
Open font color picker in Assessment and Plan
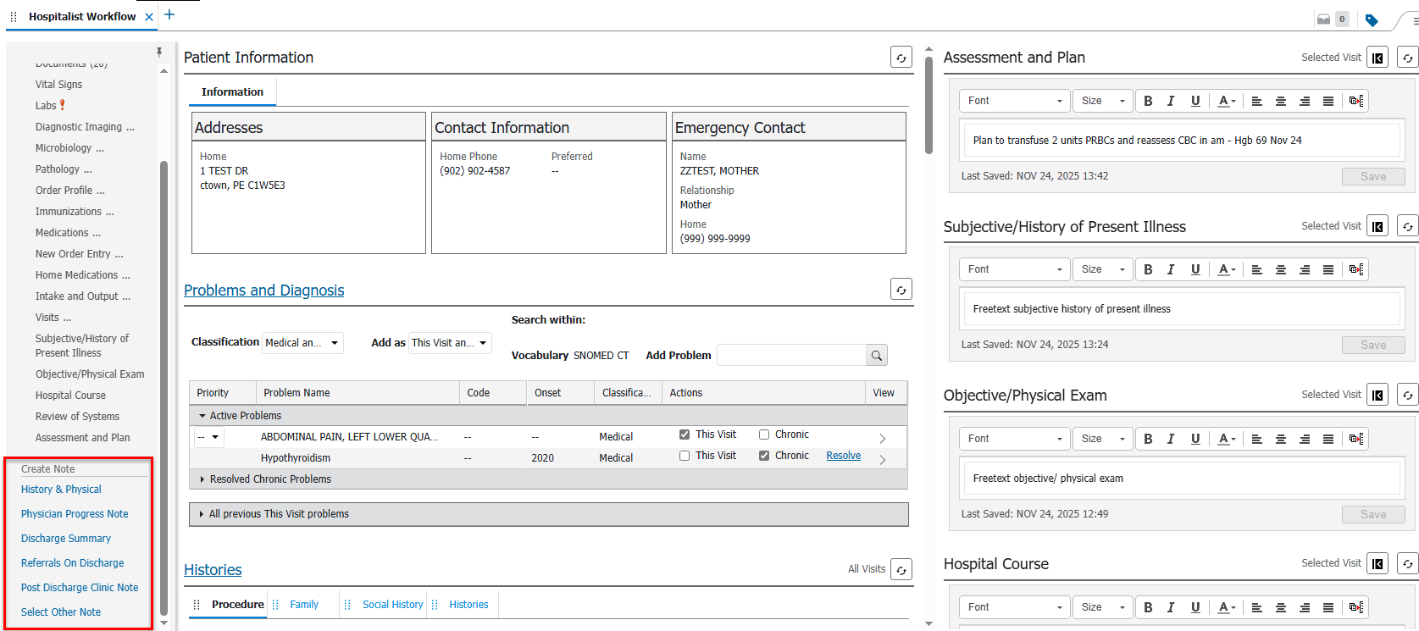(1226, 101)
